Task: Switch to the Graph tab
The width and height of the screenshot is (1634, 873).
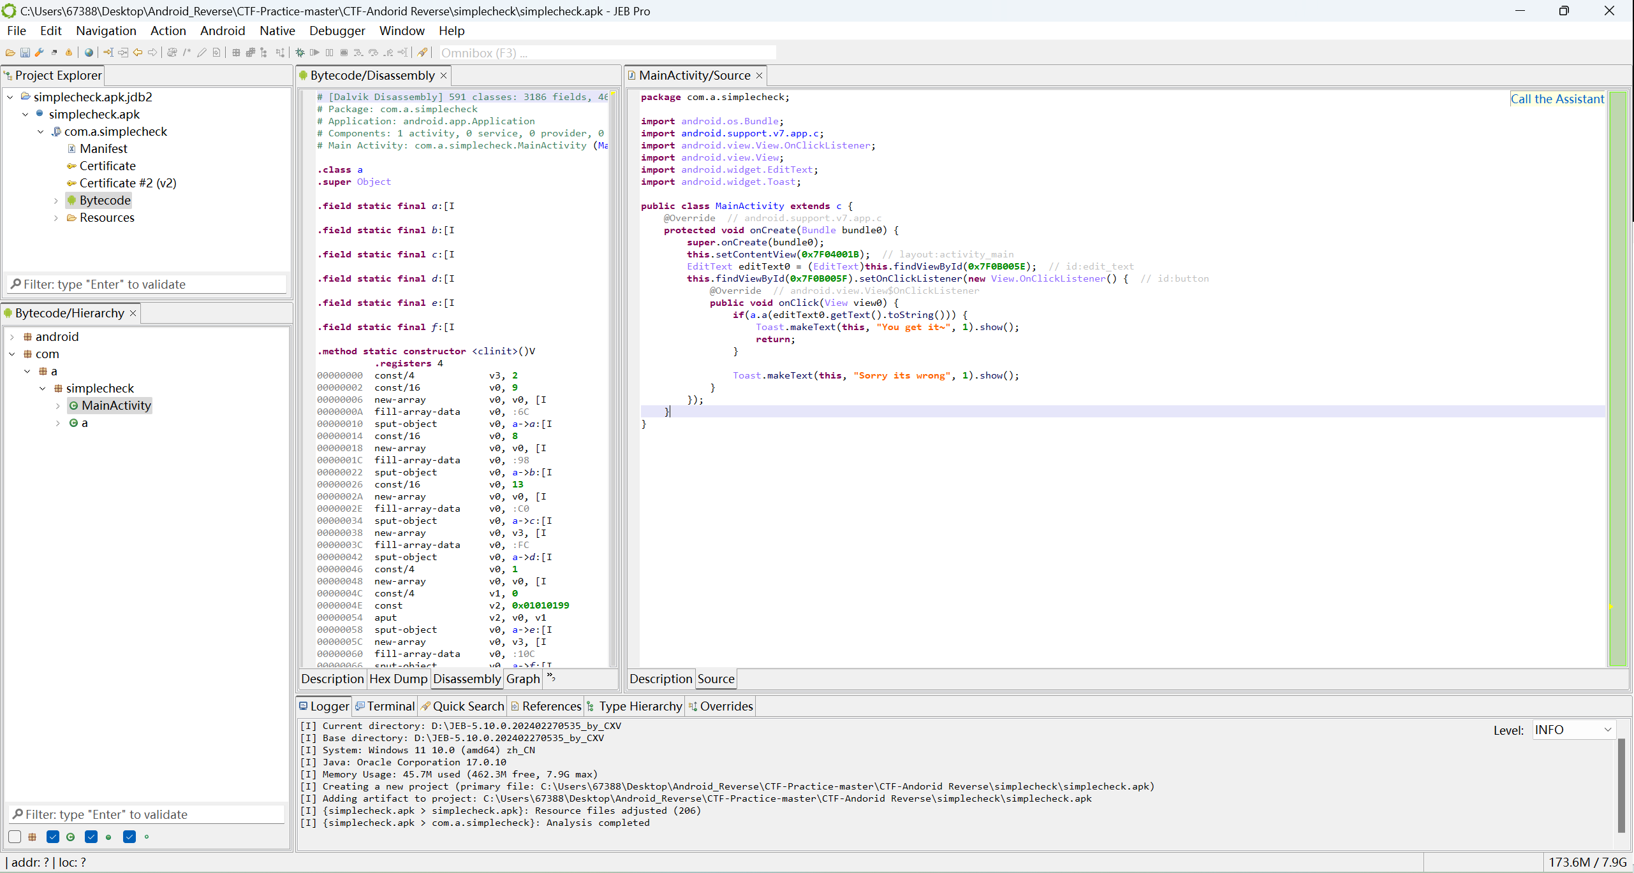Action: 522,679
